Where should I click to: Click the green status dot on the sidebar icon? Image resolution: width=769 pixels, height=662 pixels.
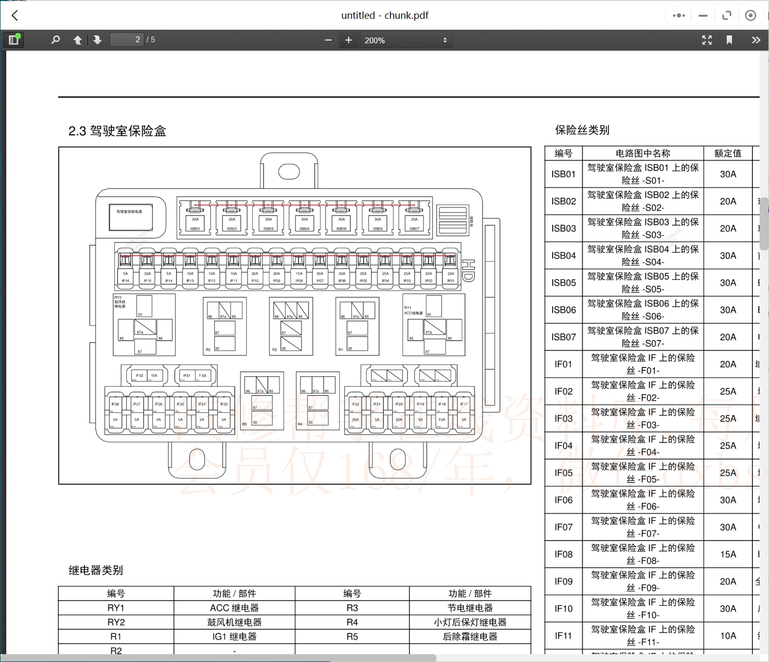(x=18, y=35)
